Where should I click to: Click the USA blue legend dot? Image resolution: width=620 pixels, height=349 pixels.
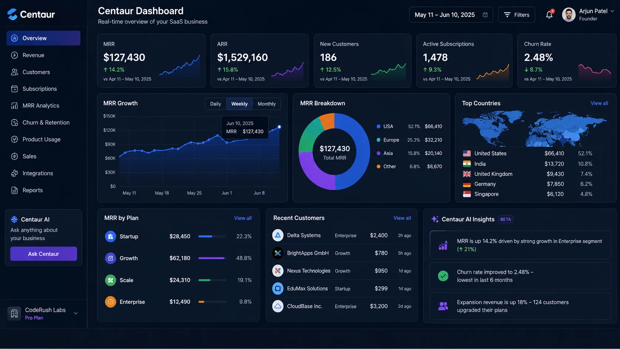tap(379, 126)
